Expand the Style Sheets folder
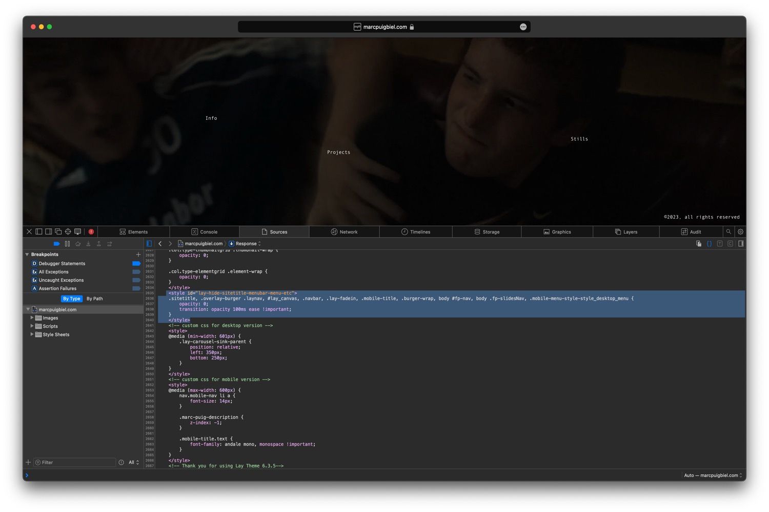Viewport: 769px width, 512px height. point(32,334)
